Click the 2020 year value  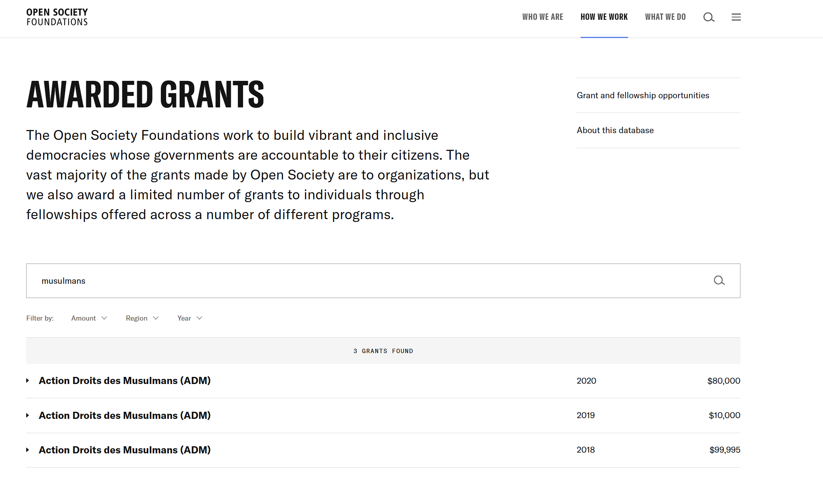coord(586,381)
